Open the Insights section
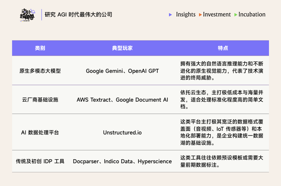 [185, 15]
